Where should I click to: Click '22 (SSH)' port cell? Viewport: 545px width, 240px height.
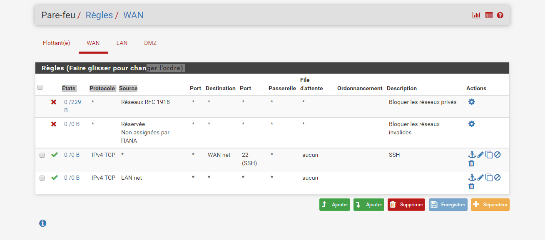click(x=249, y=159)
